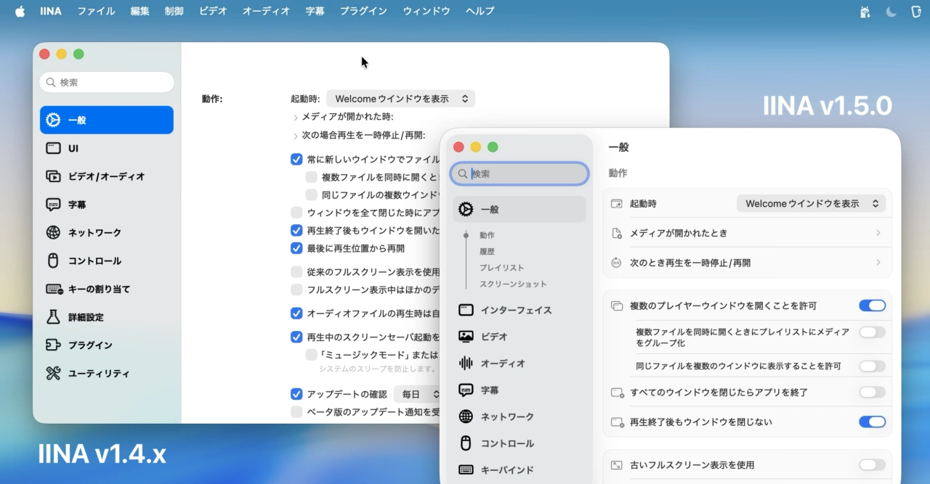Image resolution: width=930 pixels, height=484 pixels.
Task: Check ベータ版のアップデート通知を受 checkbox
Action: 296,412
